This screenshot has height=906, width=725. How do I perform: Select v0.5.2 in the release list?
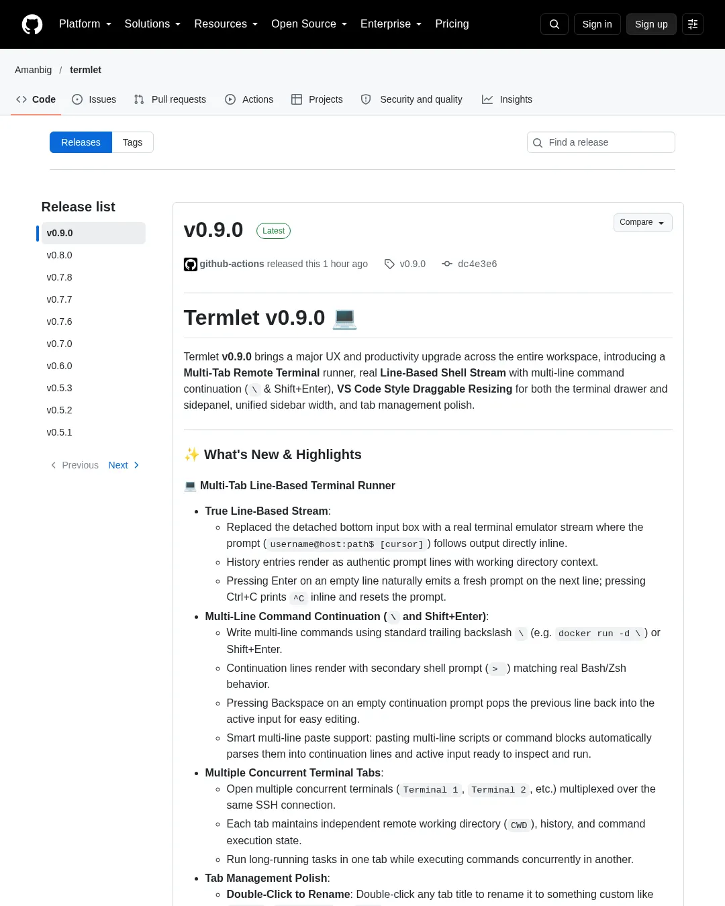coord(93,410)
